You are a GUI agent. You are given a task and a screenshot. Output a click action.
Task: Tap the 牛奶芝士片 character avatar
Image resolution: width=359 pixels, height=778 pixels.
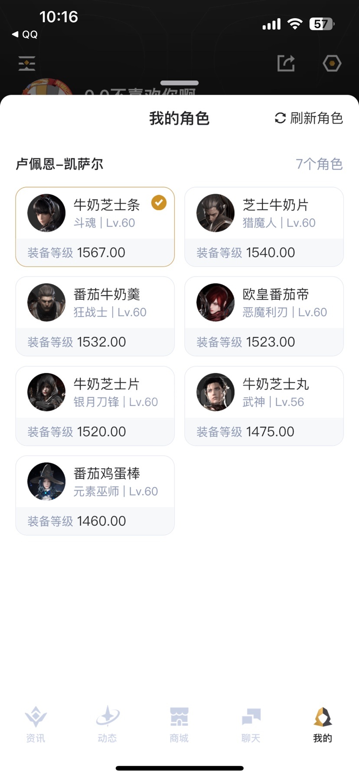click(46, 392)
